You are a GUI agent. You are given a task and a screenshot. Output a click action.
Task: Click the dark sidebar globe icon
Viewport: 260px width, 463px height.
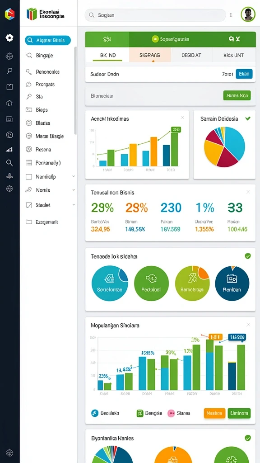9,189
